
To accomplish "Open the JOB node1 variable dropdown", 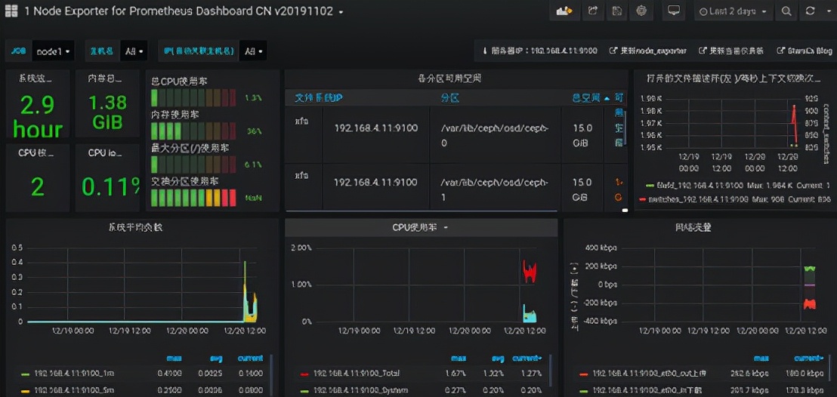I will click(54, 51).
